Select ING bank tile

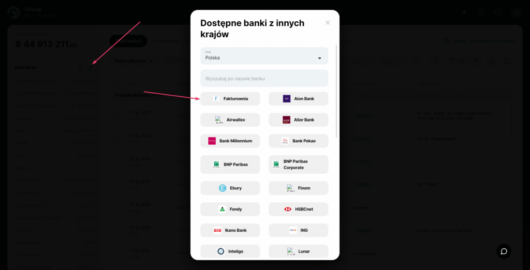(x=299, y=230)
